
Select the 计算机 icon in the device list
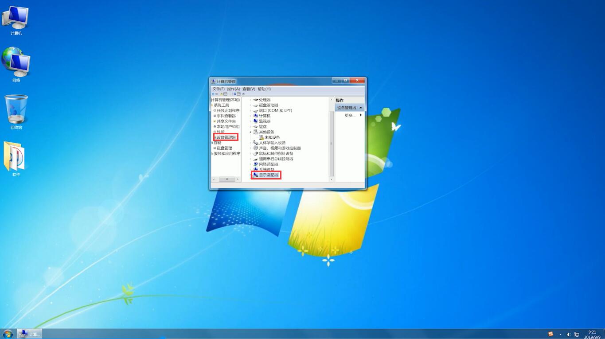coord(256,116)
